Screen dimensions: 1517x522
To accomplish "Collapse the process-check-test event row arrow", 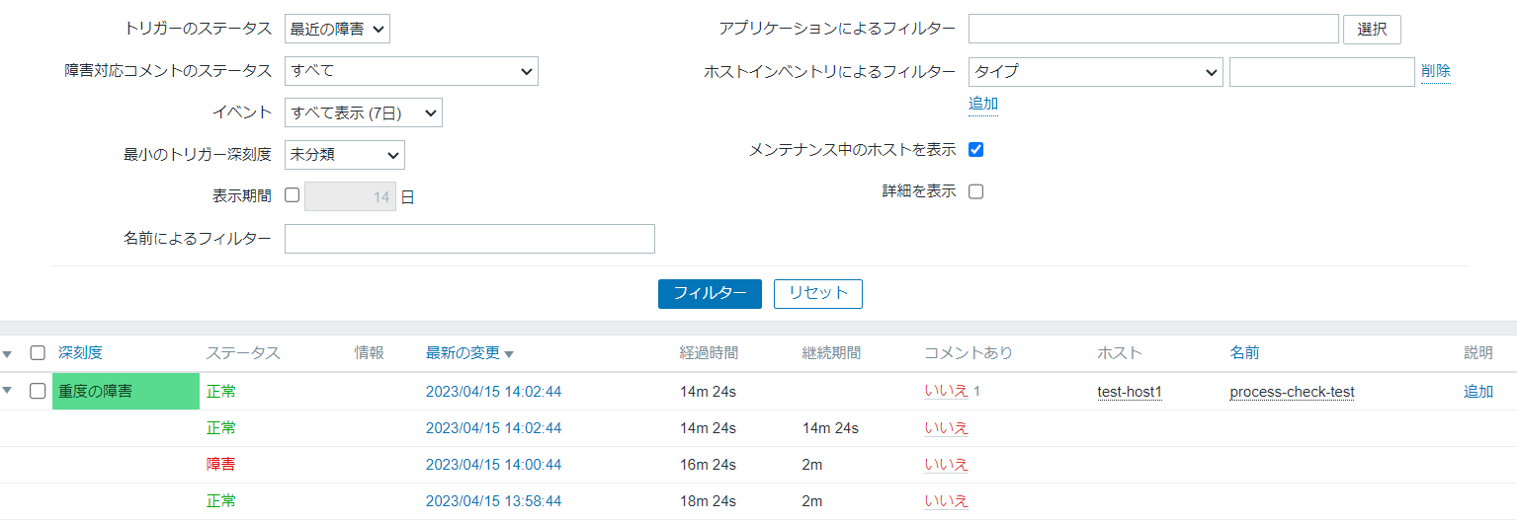I will point(8,391).
